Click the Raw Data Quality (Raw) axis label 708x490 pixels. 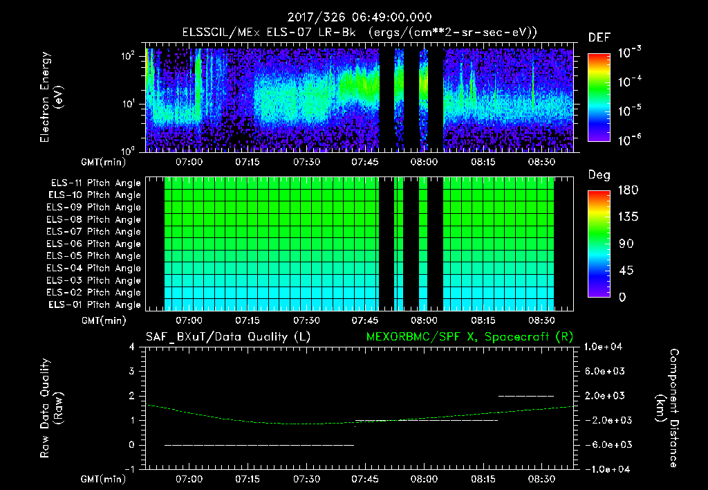coord(51,408)
